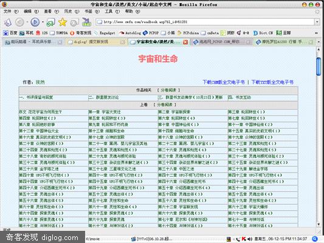Viewport: 324px width, 243px height.
Task: Open chapter link 第一章 宇宙大变迁
Action: coord(105,112)
